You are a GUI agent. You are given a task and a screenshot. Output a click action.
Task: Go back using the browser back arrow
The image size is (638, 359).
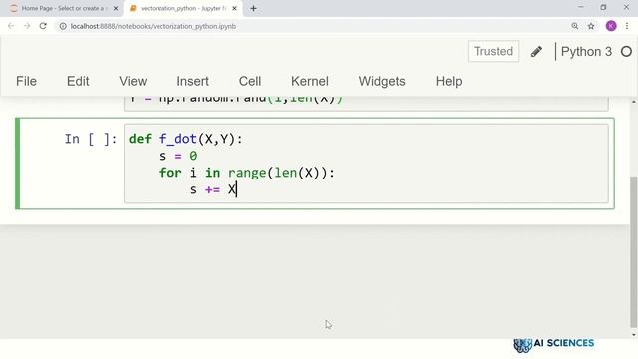point(11,26)
